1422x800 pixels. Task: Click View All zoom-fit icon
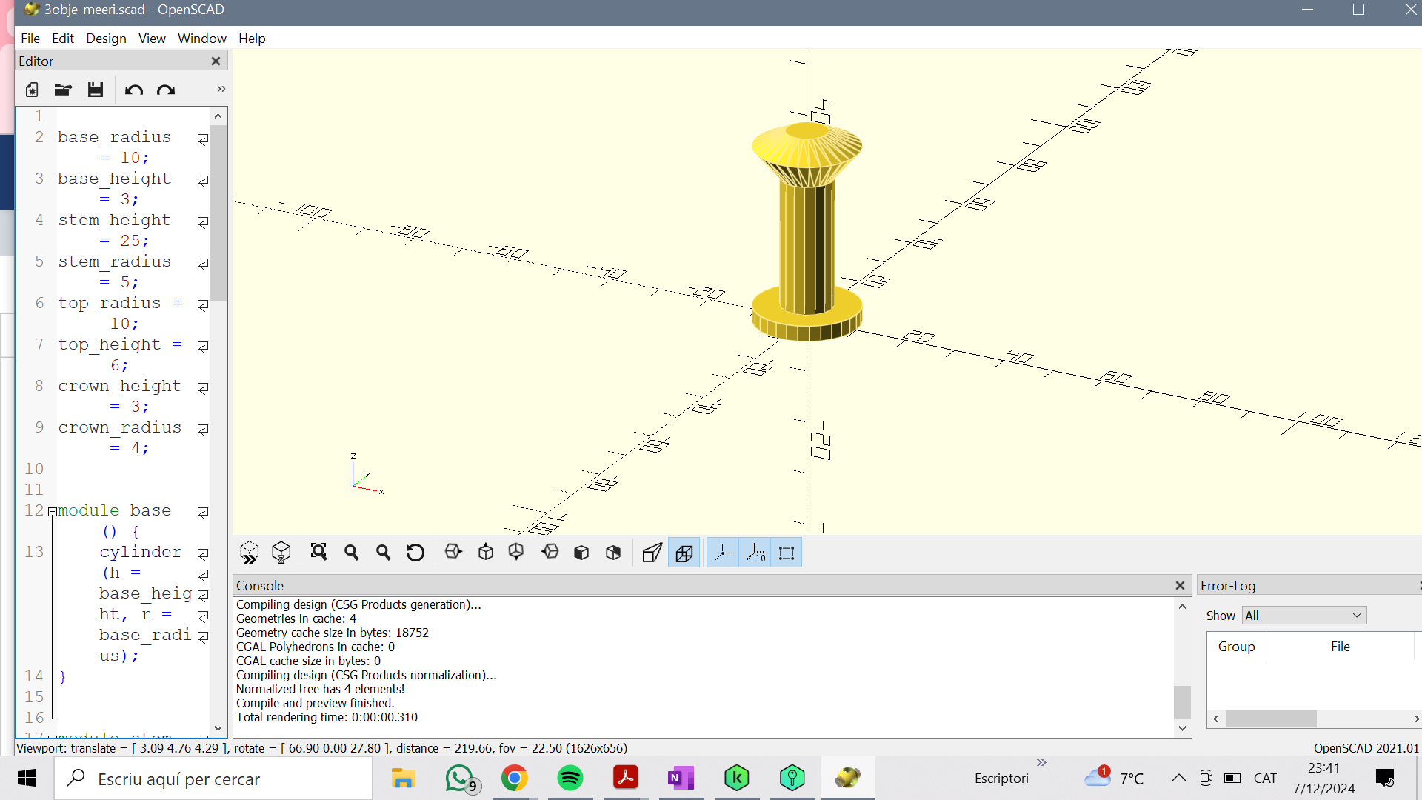319,553
